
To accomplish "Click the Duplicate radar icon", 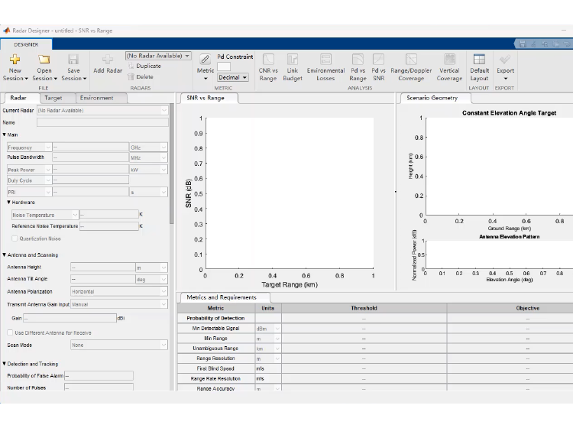I will [x=131, y=66].
